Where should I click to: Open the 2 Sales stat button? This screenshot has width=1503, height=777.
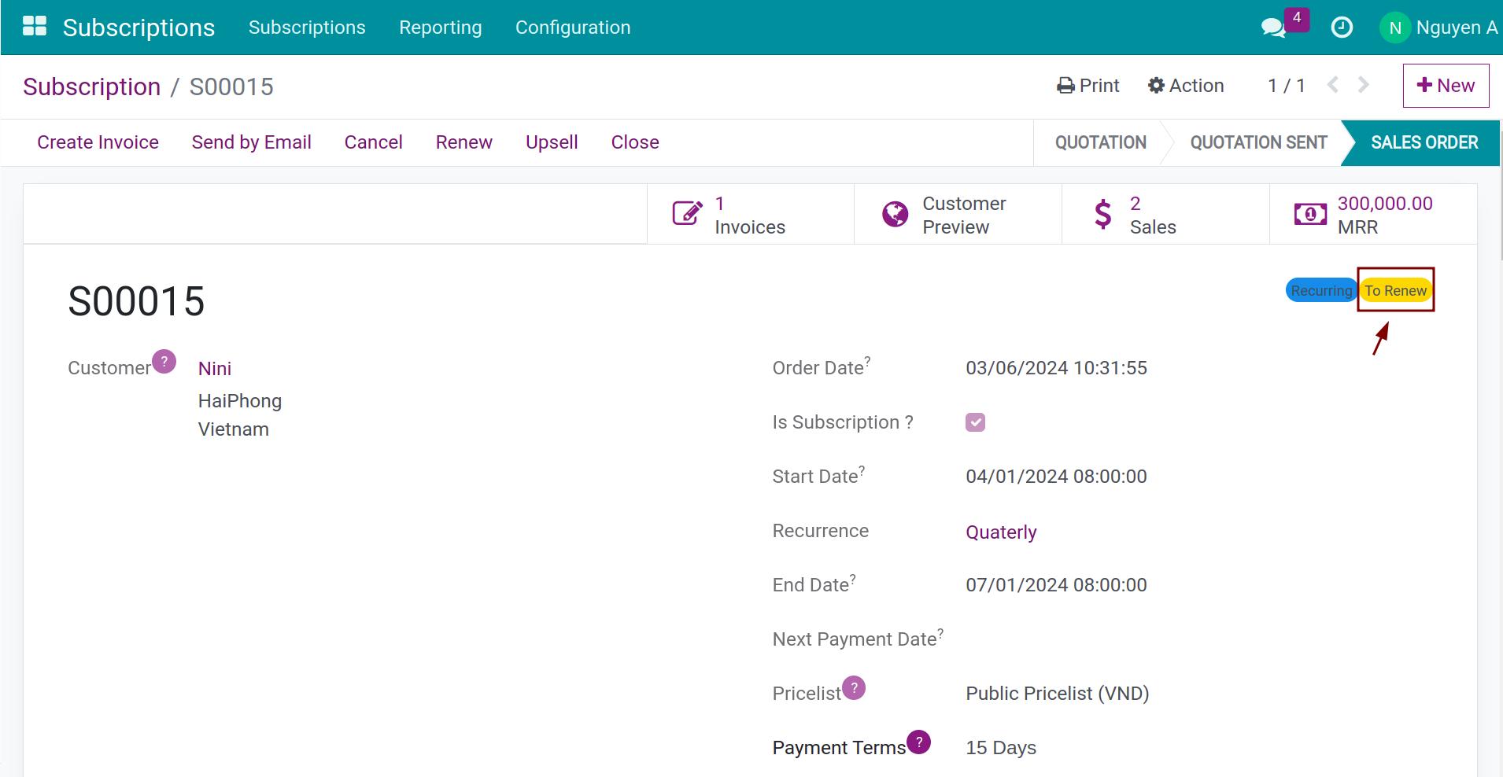[x=1166, y=215]
